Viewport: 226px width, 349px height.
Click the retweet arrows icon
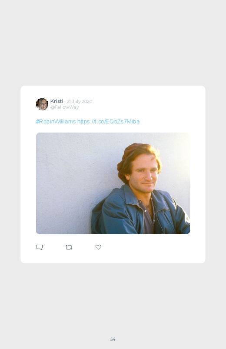(x=69, y=247)
